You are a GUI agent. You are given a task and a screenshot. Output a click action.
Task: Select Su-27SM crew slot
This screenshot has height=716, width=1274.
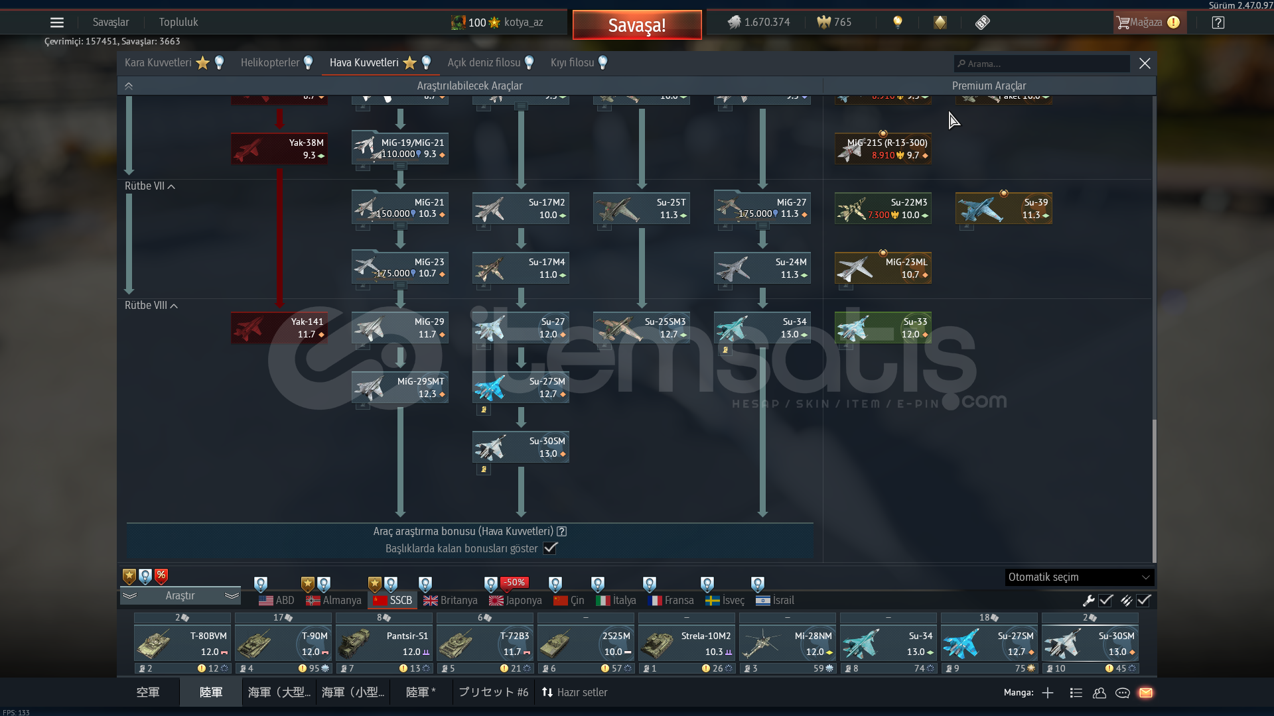pos(989,643)
